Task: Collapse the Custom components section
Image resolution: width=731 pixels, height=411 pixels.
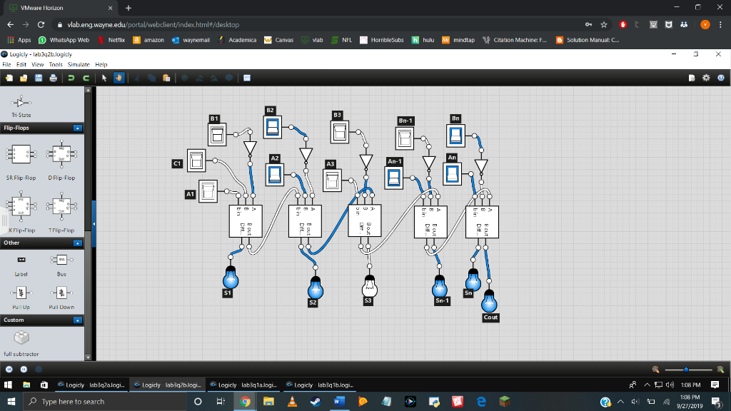Action: tap(77, 320)
